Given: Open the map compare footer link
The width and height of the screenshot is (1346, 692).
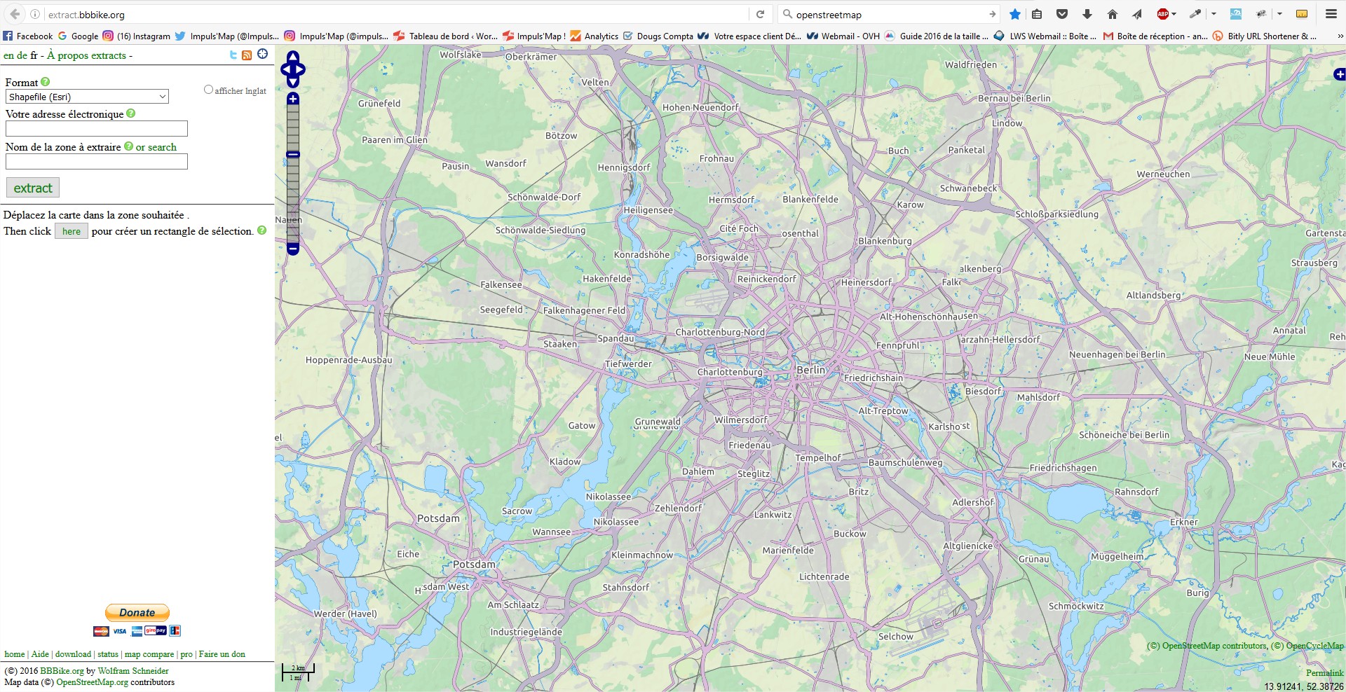Looking at the screenshot, I should [x=149, y=654].
